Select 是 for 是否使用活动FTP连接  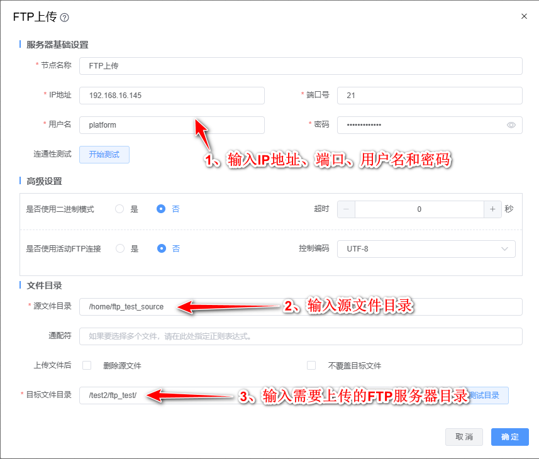[x=119, y=248]
